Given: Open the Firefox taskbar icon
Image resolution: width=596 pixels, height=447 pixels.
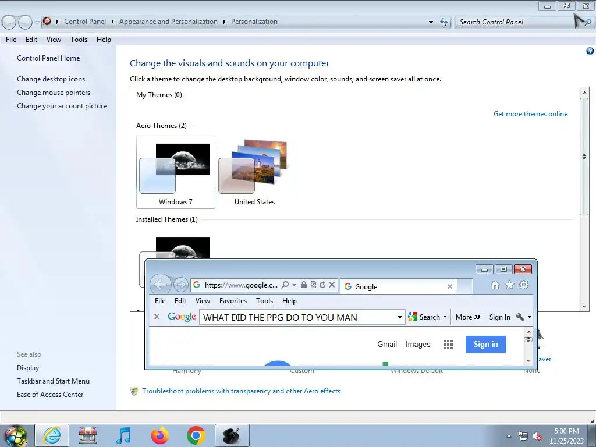Looking at the screenshot, I should [160, 435].
